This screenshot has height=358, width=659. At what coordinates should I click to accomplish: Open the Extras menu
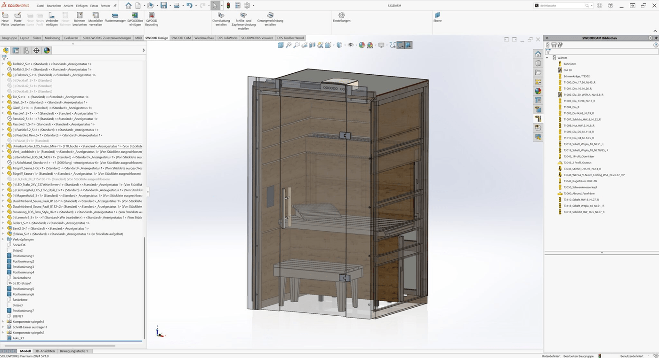pos(94,6)
